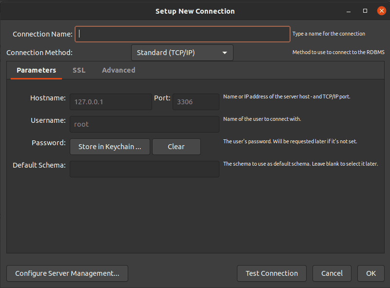Image resolution: width=390 pixels, height=288 pixels.
Task: Click the 'Method to use to connect' hint
Action: (338, 52)
